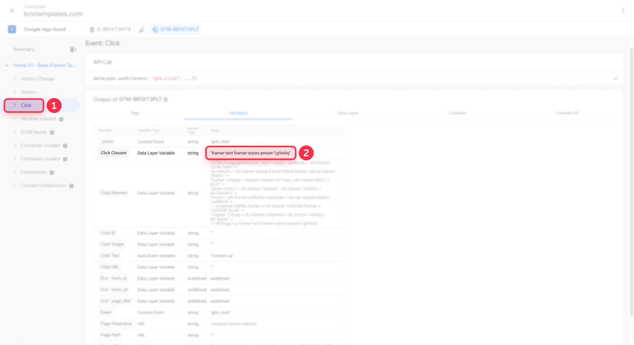The width and height of the screenshot is (634, 345).
Task: Open the Home V1 - Bank Framer page entry
Action: coord(44,65)
